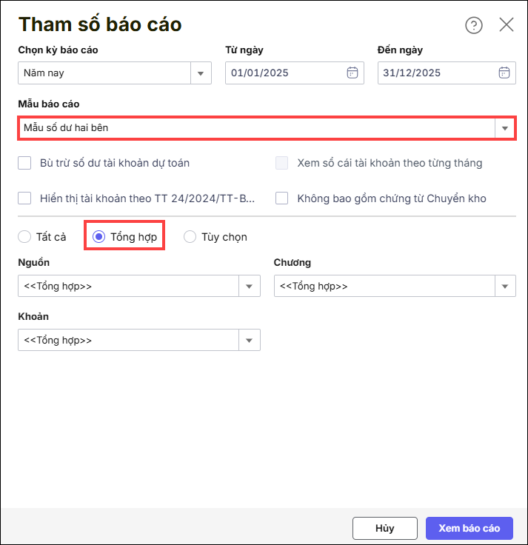528x545 pixels.
Task: Open the Đến ngày calendar picker icon
Action: (504, 73)
